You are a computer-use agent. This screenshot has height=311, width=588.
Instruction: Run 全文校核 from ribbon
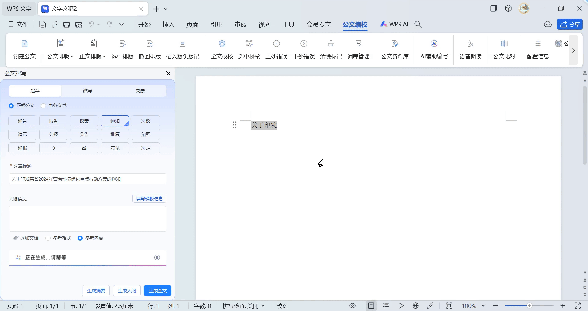pos(222,50)
